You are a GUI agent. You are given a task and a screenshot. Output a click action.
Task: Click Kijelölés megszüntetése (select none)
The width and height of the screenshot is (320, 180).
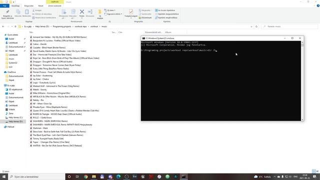click(x=166, y=14)
